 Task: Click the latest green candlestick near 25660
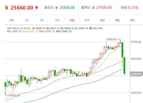pos(124,65)
